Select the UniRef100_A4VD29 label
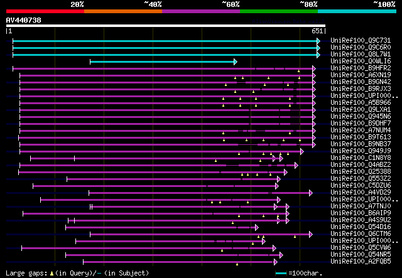This screenshot has height=278, width=402. click(361, 193)
